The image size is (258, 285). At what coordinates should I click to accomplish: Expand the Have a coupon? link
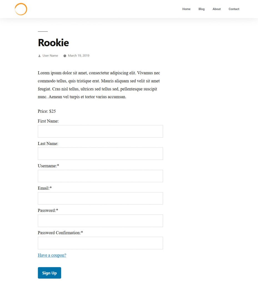click(x=52, y=255)
